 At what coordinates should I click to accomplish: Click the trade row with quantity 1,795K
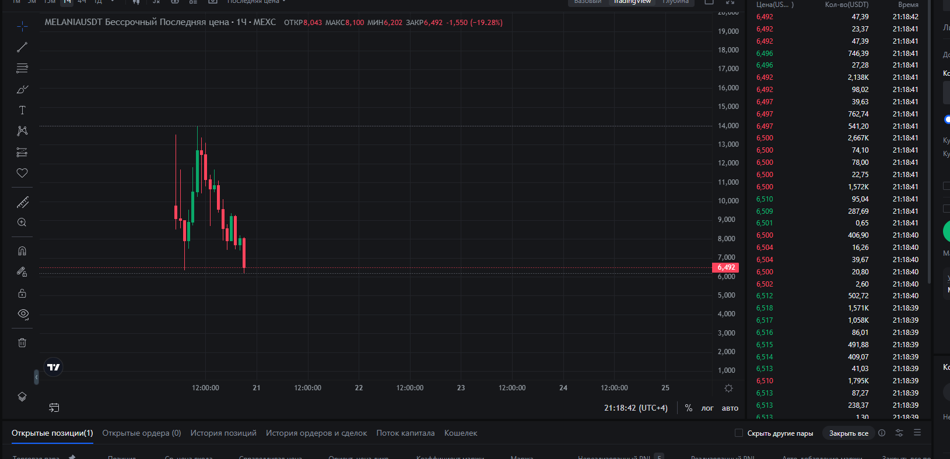pos(837,381)
